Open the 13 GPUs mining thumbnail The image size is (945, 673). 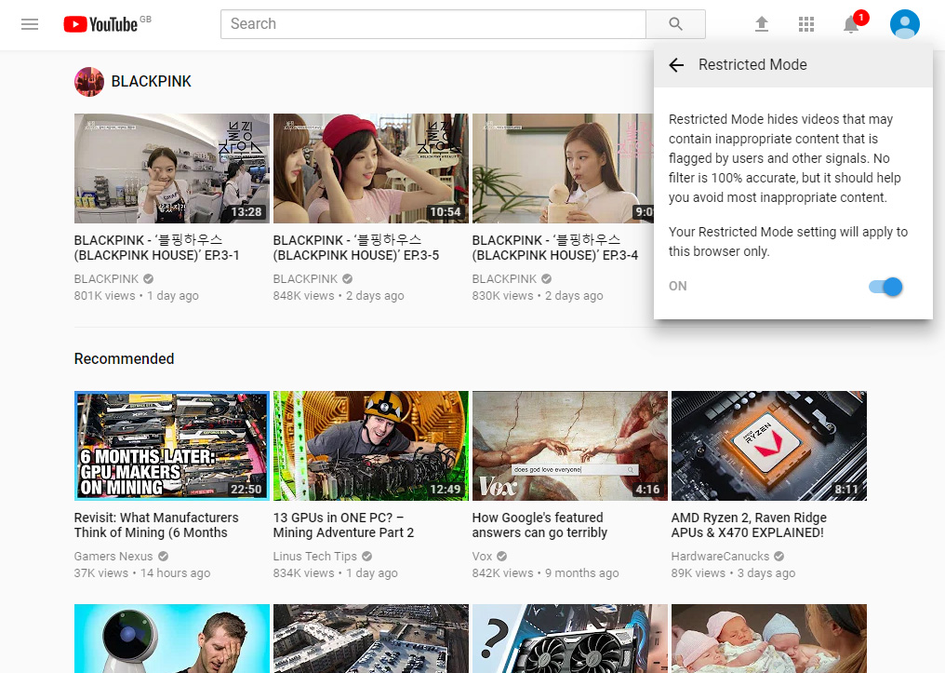pyautogui.click(x=370, y=446)
